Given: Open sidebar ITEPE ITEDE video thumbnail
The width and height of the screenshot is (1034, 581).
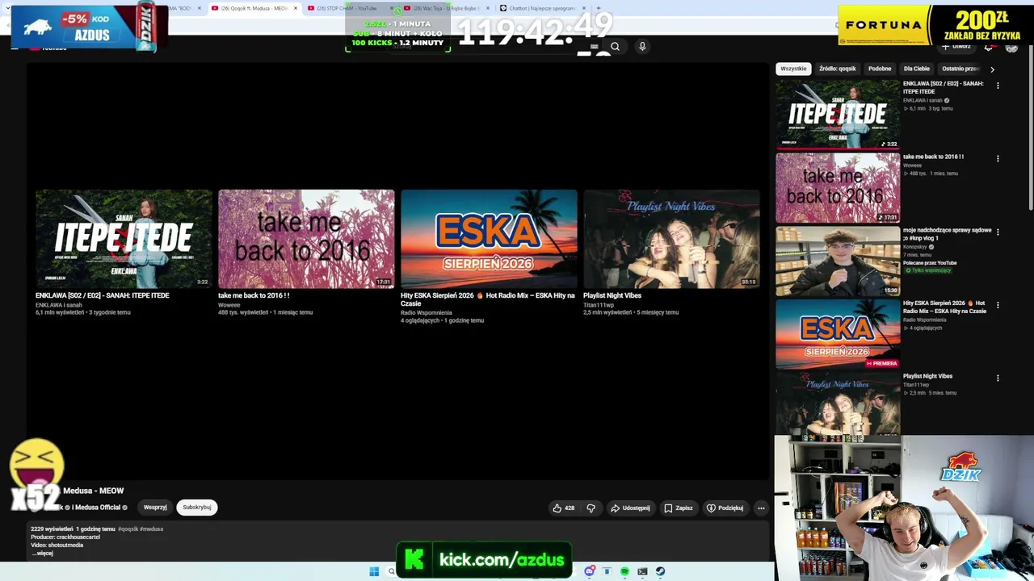Looking at the screenshot, I should pyautogui.click(x=838, y=114).
